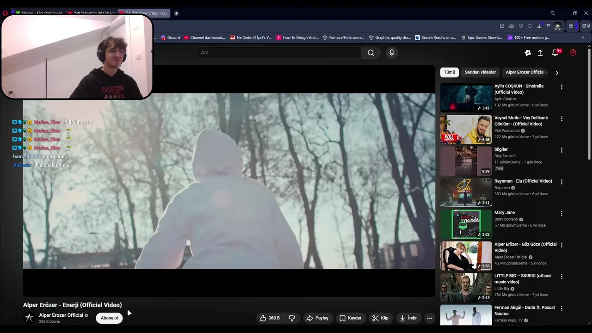The width and height of the screenshot is (592, 333).
Task: Click the Klip button
Action: click(x=381, y=318)
